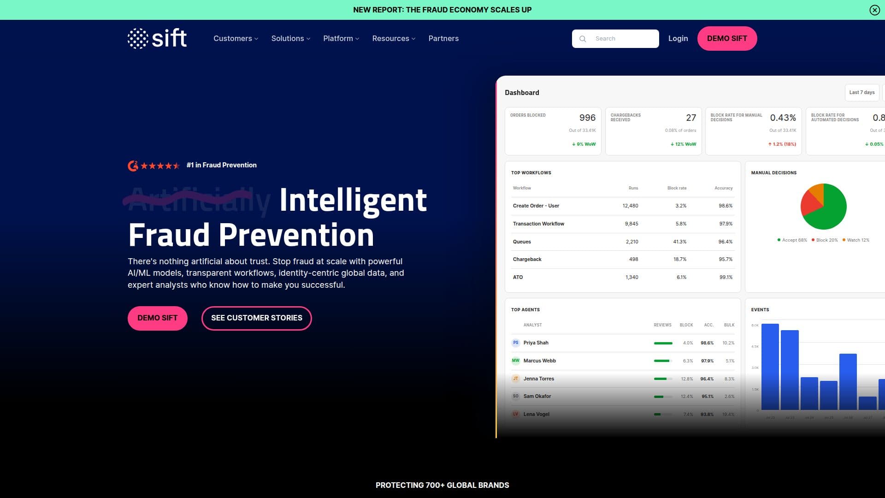Click the Manual Decisions pie chart
This screenshot has width=885, height=498.
tap(823, 207)
